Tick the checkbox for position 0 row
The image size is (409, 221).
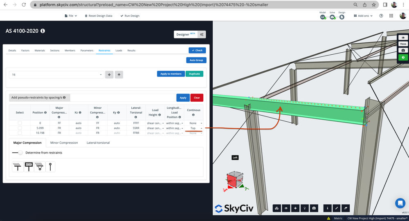click(x=20, y=123)
